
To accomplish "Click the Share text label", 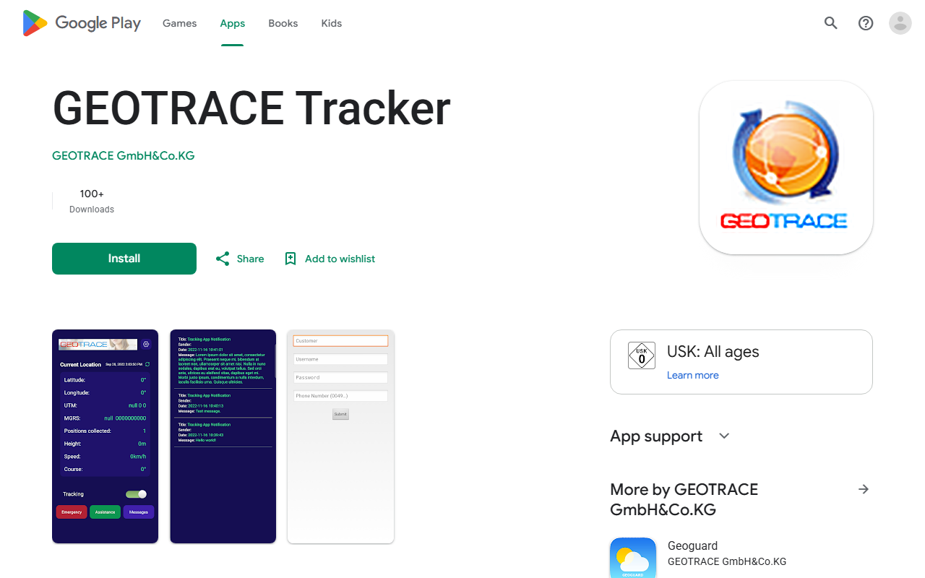I will (x=250, y=259).
